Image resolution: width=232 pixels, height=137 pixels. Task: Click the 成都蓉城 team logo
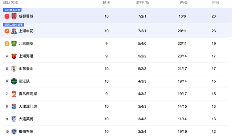pos(14,16)
